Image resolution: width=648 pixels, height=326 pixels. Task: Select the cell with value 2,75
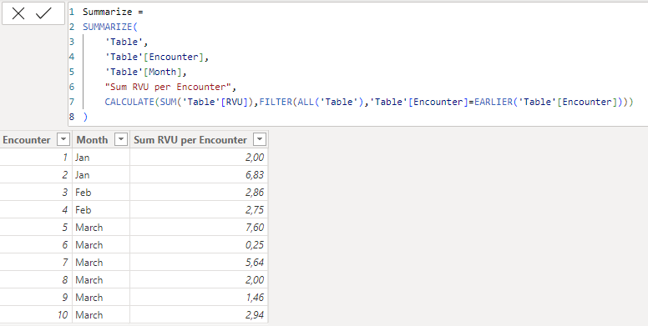pyautogui.click(x=200, y=209)
